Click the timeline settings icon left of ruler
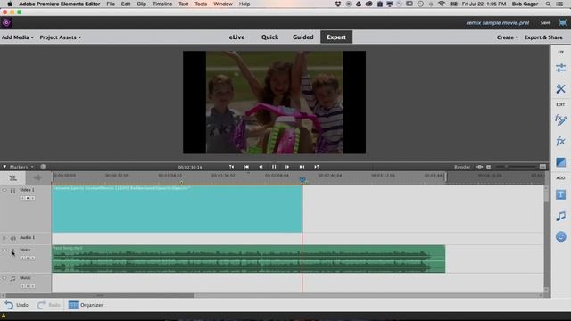Viewport: 571px width, 321px height. pyautogui.click(x=12, y=178)
